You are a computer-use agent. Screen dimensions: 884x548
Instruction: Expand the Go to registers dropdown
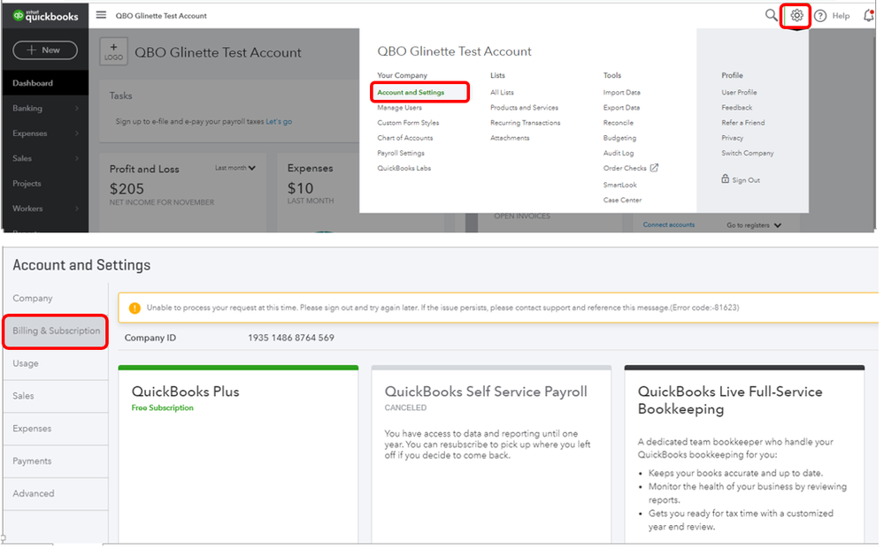point(754,225)
